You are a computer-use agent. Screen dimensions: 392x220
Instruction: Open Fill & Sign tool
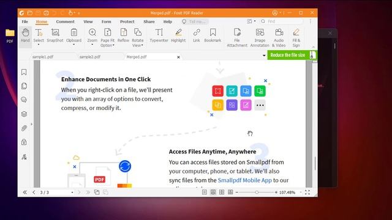coord(296,37)
